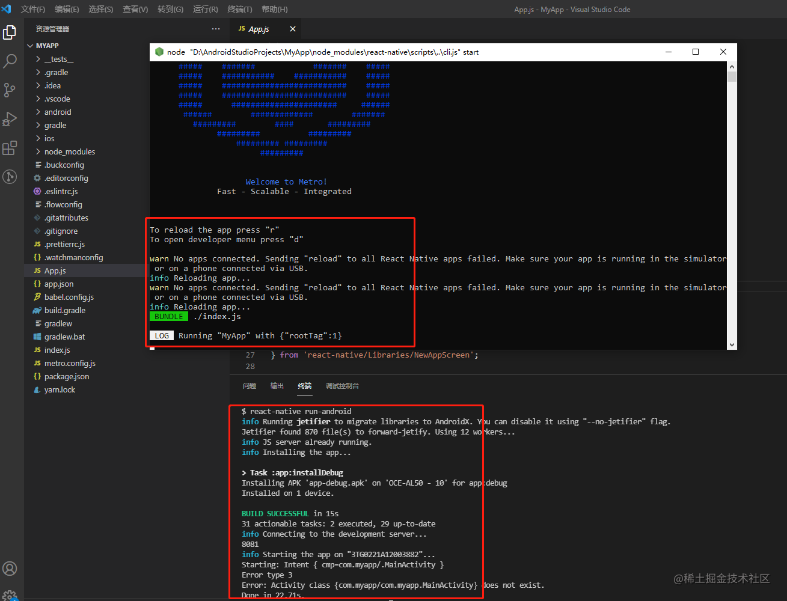Select the App.js editor tab

coord(265,29)
